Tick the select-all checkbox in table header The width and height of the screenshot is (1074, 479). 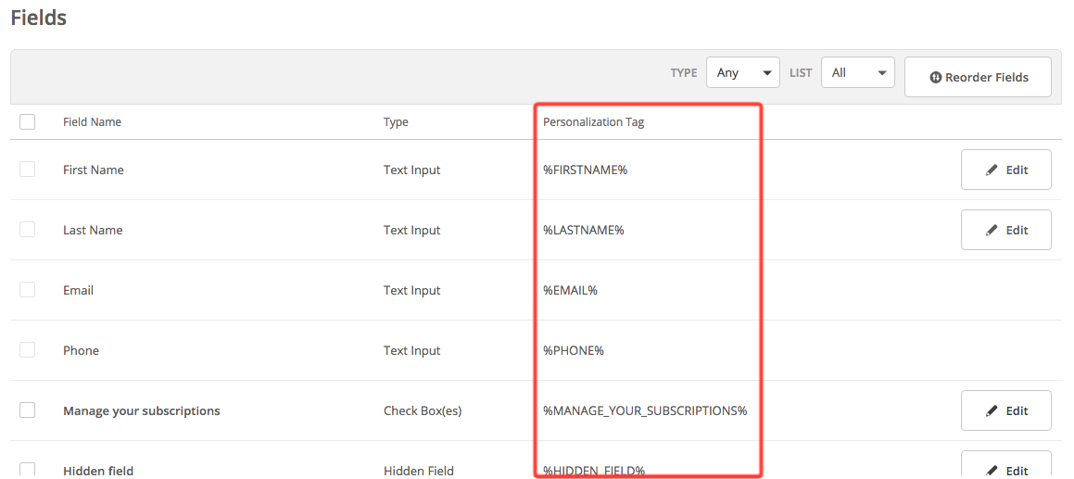28,121
